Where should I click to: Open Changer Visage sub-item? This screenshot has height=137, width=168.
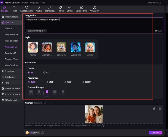[12, 59]
